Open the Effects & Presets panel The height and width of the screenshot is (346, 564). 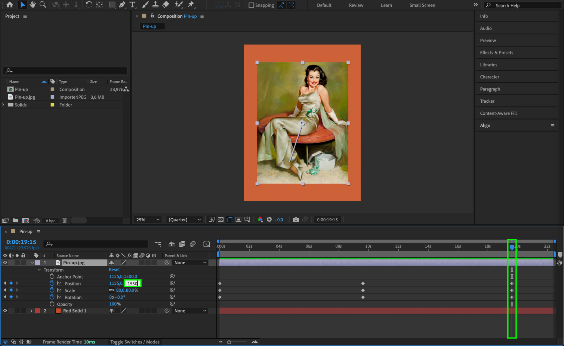[x=496, y=52]
